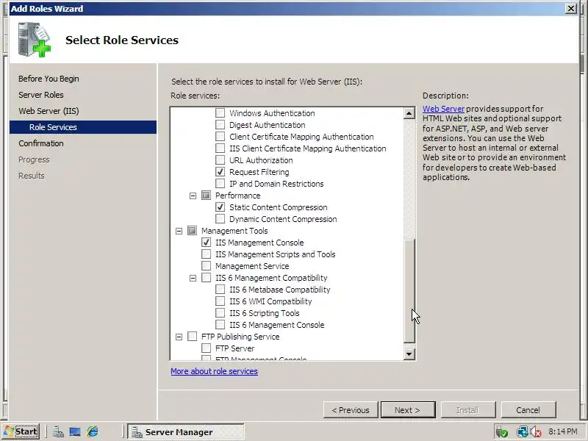
Task: Check IP and Domain Restrictions
Action: (220, 183)
